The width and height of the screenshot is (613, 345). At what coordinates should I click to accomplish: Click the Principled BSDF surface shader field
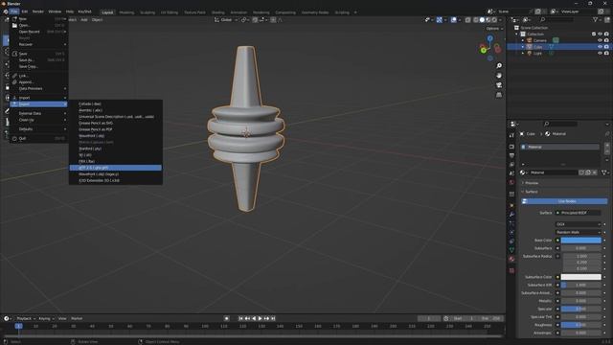[x=578, y=213]
